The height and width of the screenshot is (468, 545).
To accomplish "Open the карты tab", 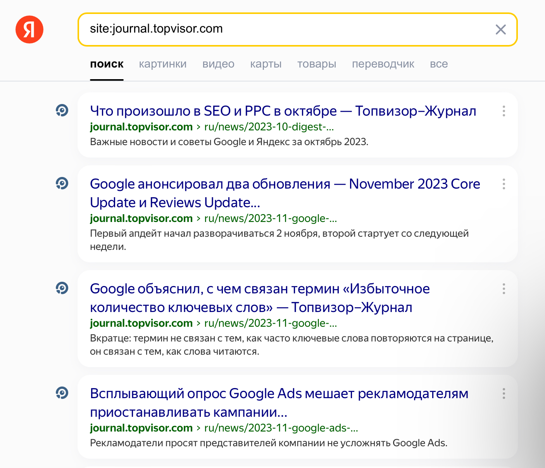I will pos(266,64).
